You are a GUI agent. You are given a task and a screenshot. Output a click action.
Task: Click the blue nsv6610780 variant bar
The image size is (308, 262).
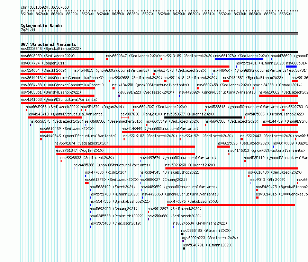[x=239, y=59]
